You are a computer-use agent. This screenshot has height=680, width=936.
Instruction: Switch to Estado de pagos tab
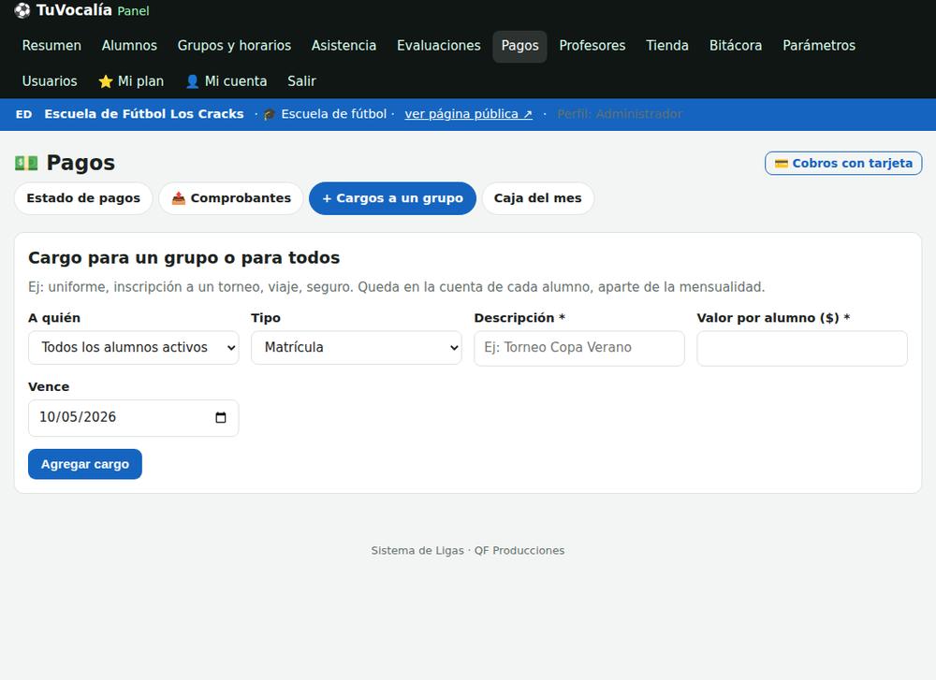point(83,198)
